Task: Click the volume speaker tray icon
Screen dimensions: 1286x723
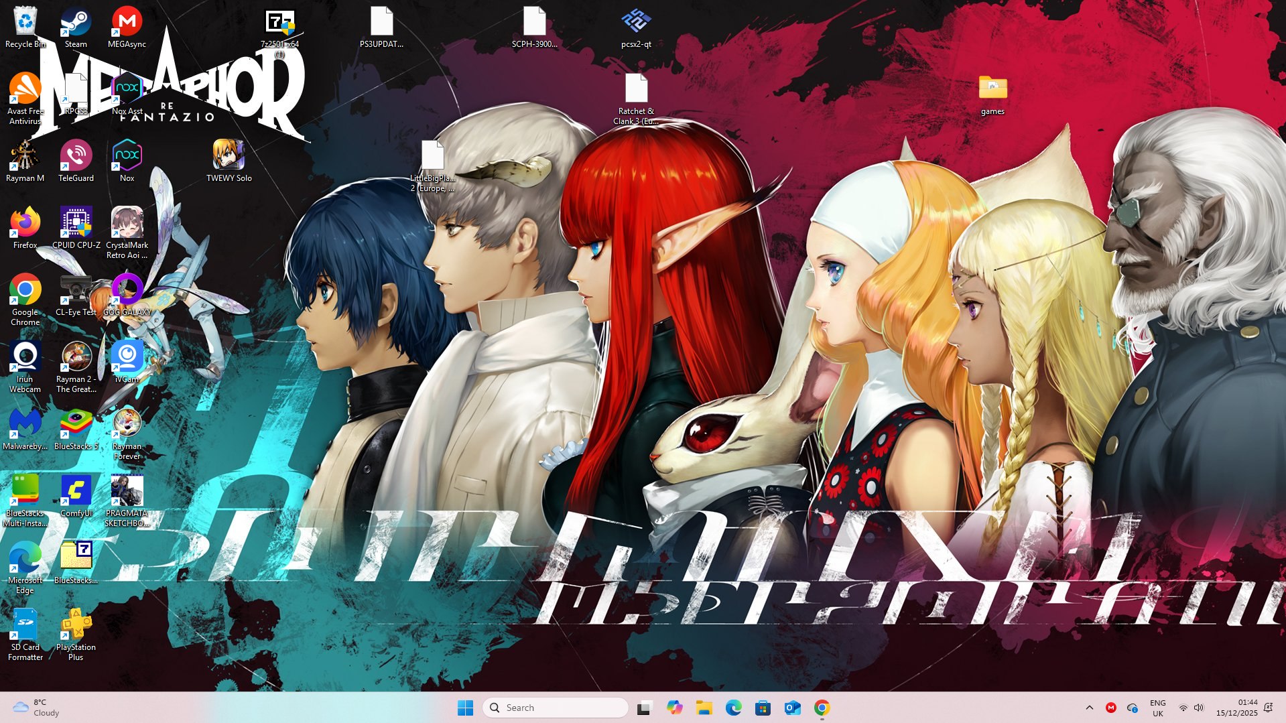Action: (1199, 708)
